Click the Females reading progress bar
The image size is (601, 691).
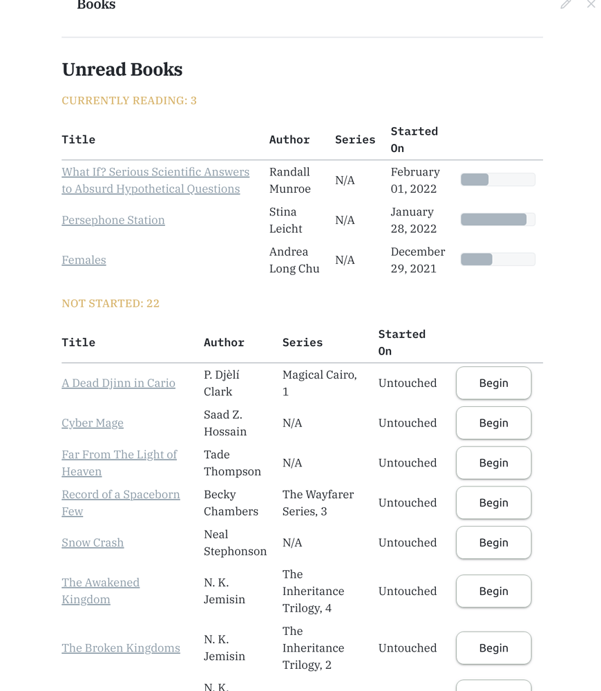497,258
